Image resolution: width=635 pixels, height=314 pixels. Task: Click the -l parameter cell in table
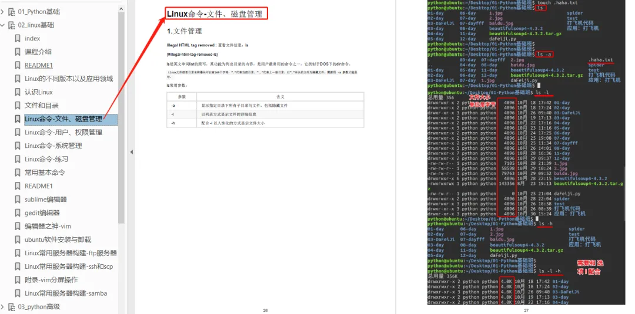pyautogui.click(x=182, y=114)
